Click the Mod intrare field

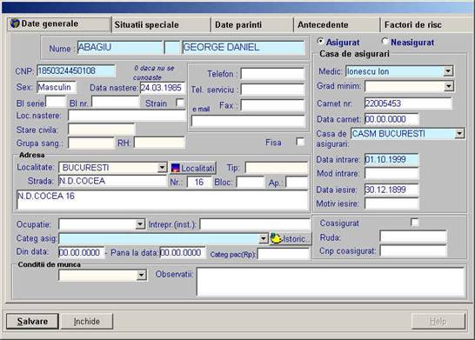[391, 174]
